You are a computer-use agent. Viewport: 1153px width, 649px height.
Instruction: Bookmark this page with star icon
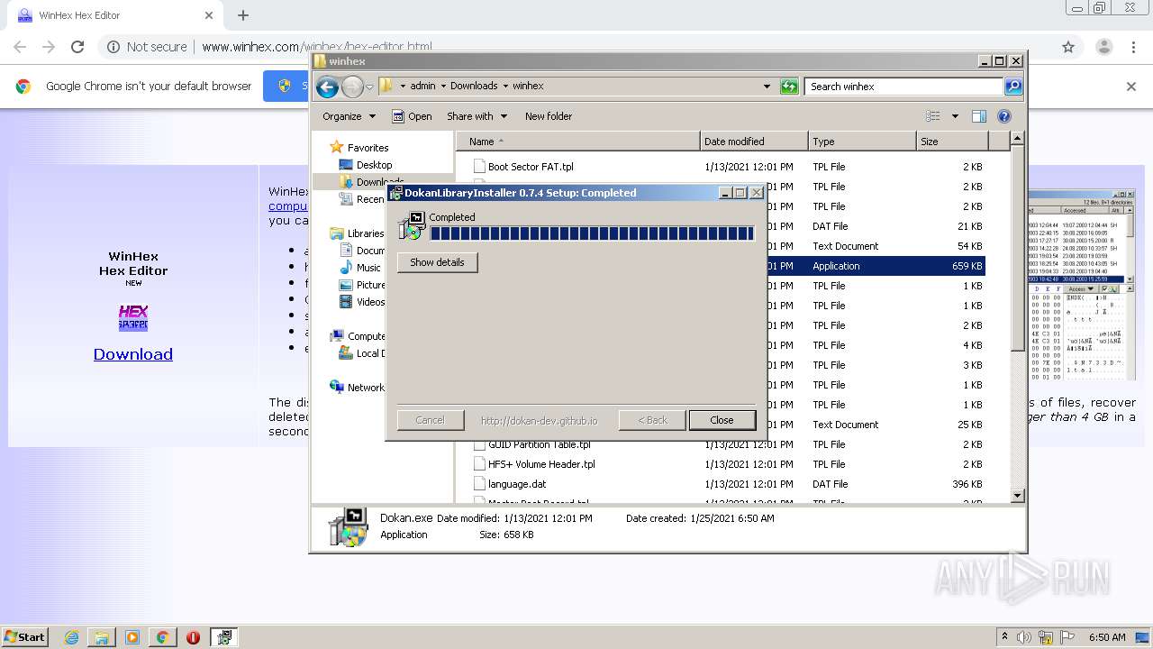[1068, 47]
